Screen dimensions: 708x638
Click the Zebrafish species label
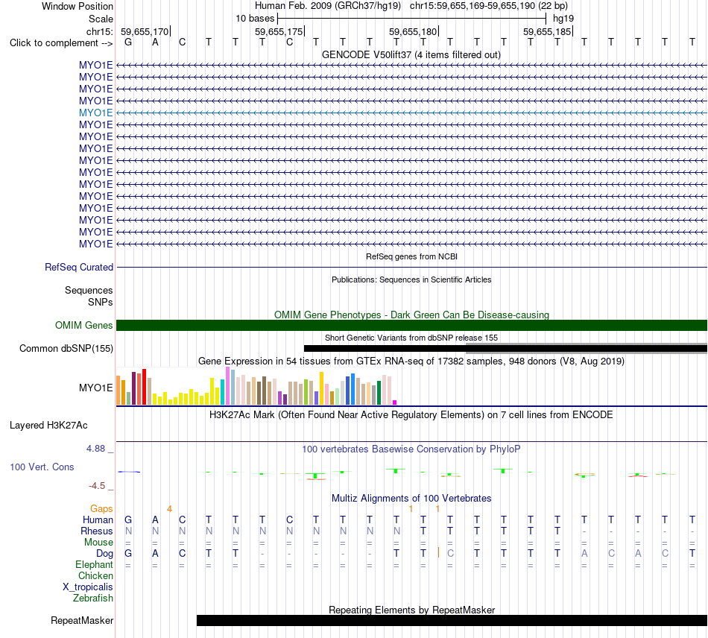click(93, 598)
